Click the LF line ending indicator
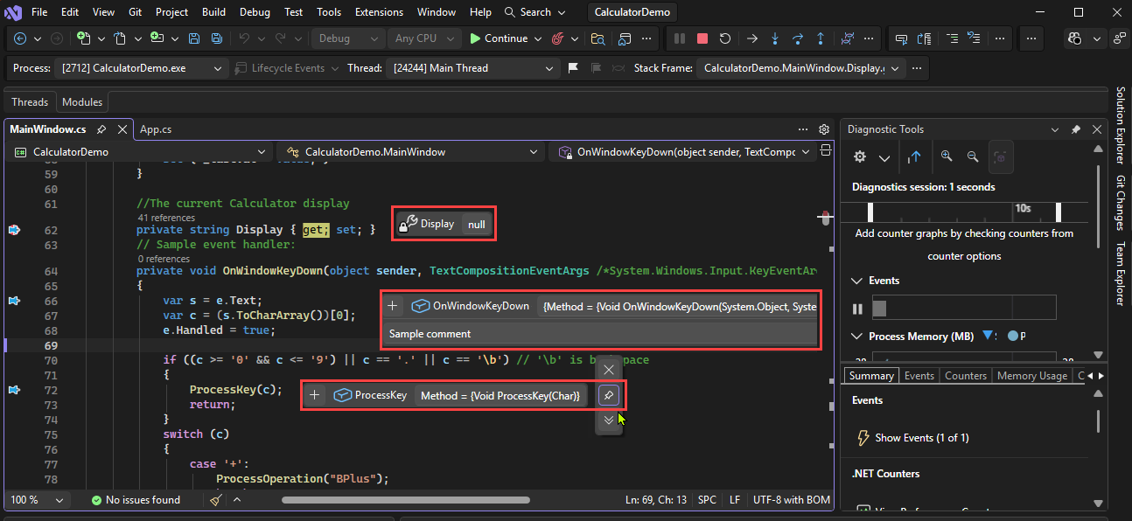Screen dimensions: 1132x521 [735, 500]
